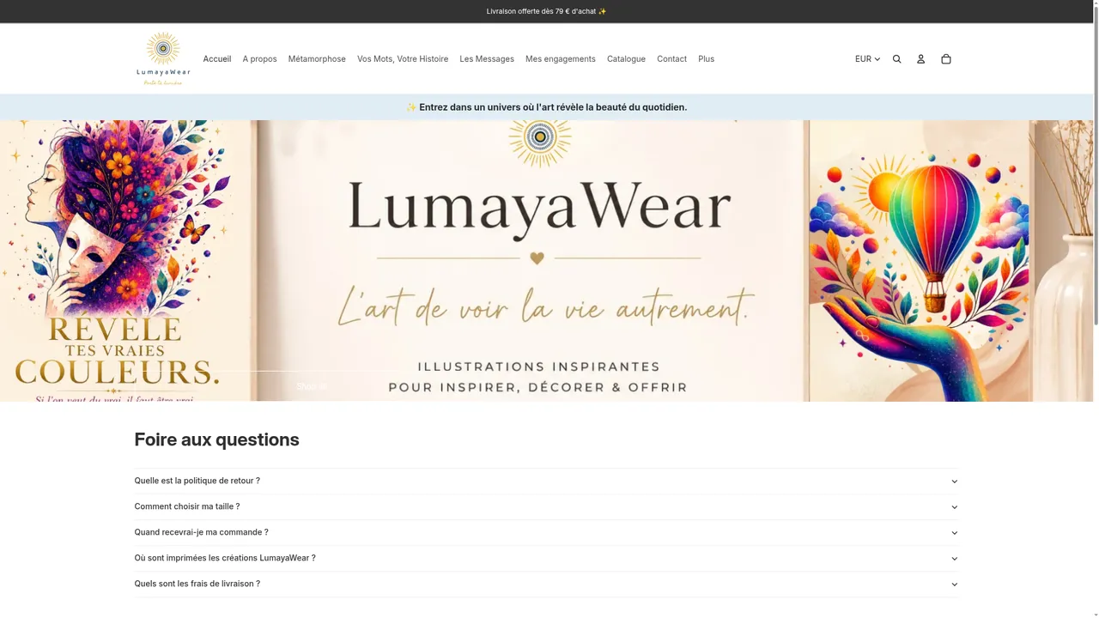Screen dimensions: 1099x618
Task: Open the Contact page link
Action: click(x=671, y=59)
